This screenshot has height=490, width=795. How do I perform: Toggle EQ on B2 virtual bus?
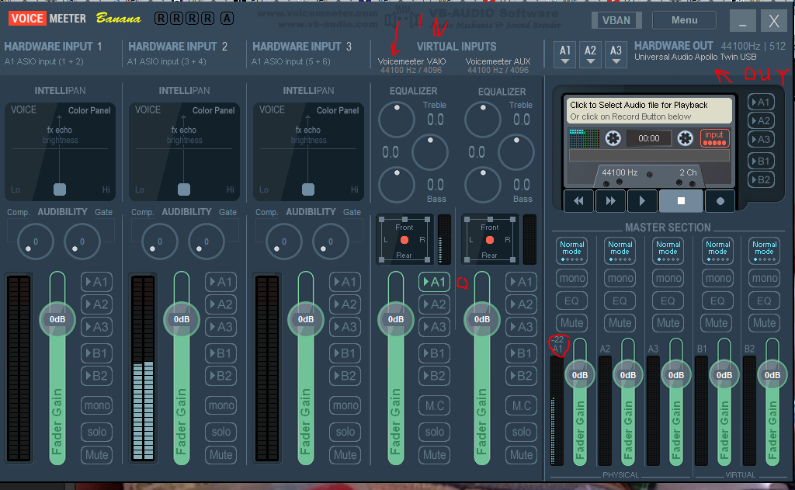tap(764, 301)
